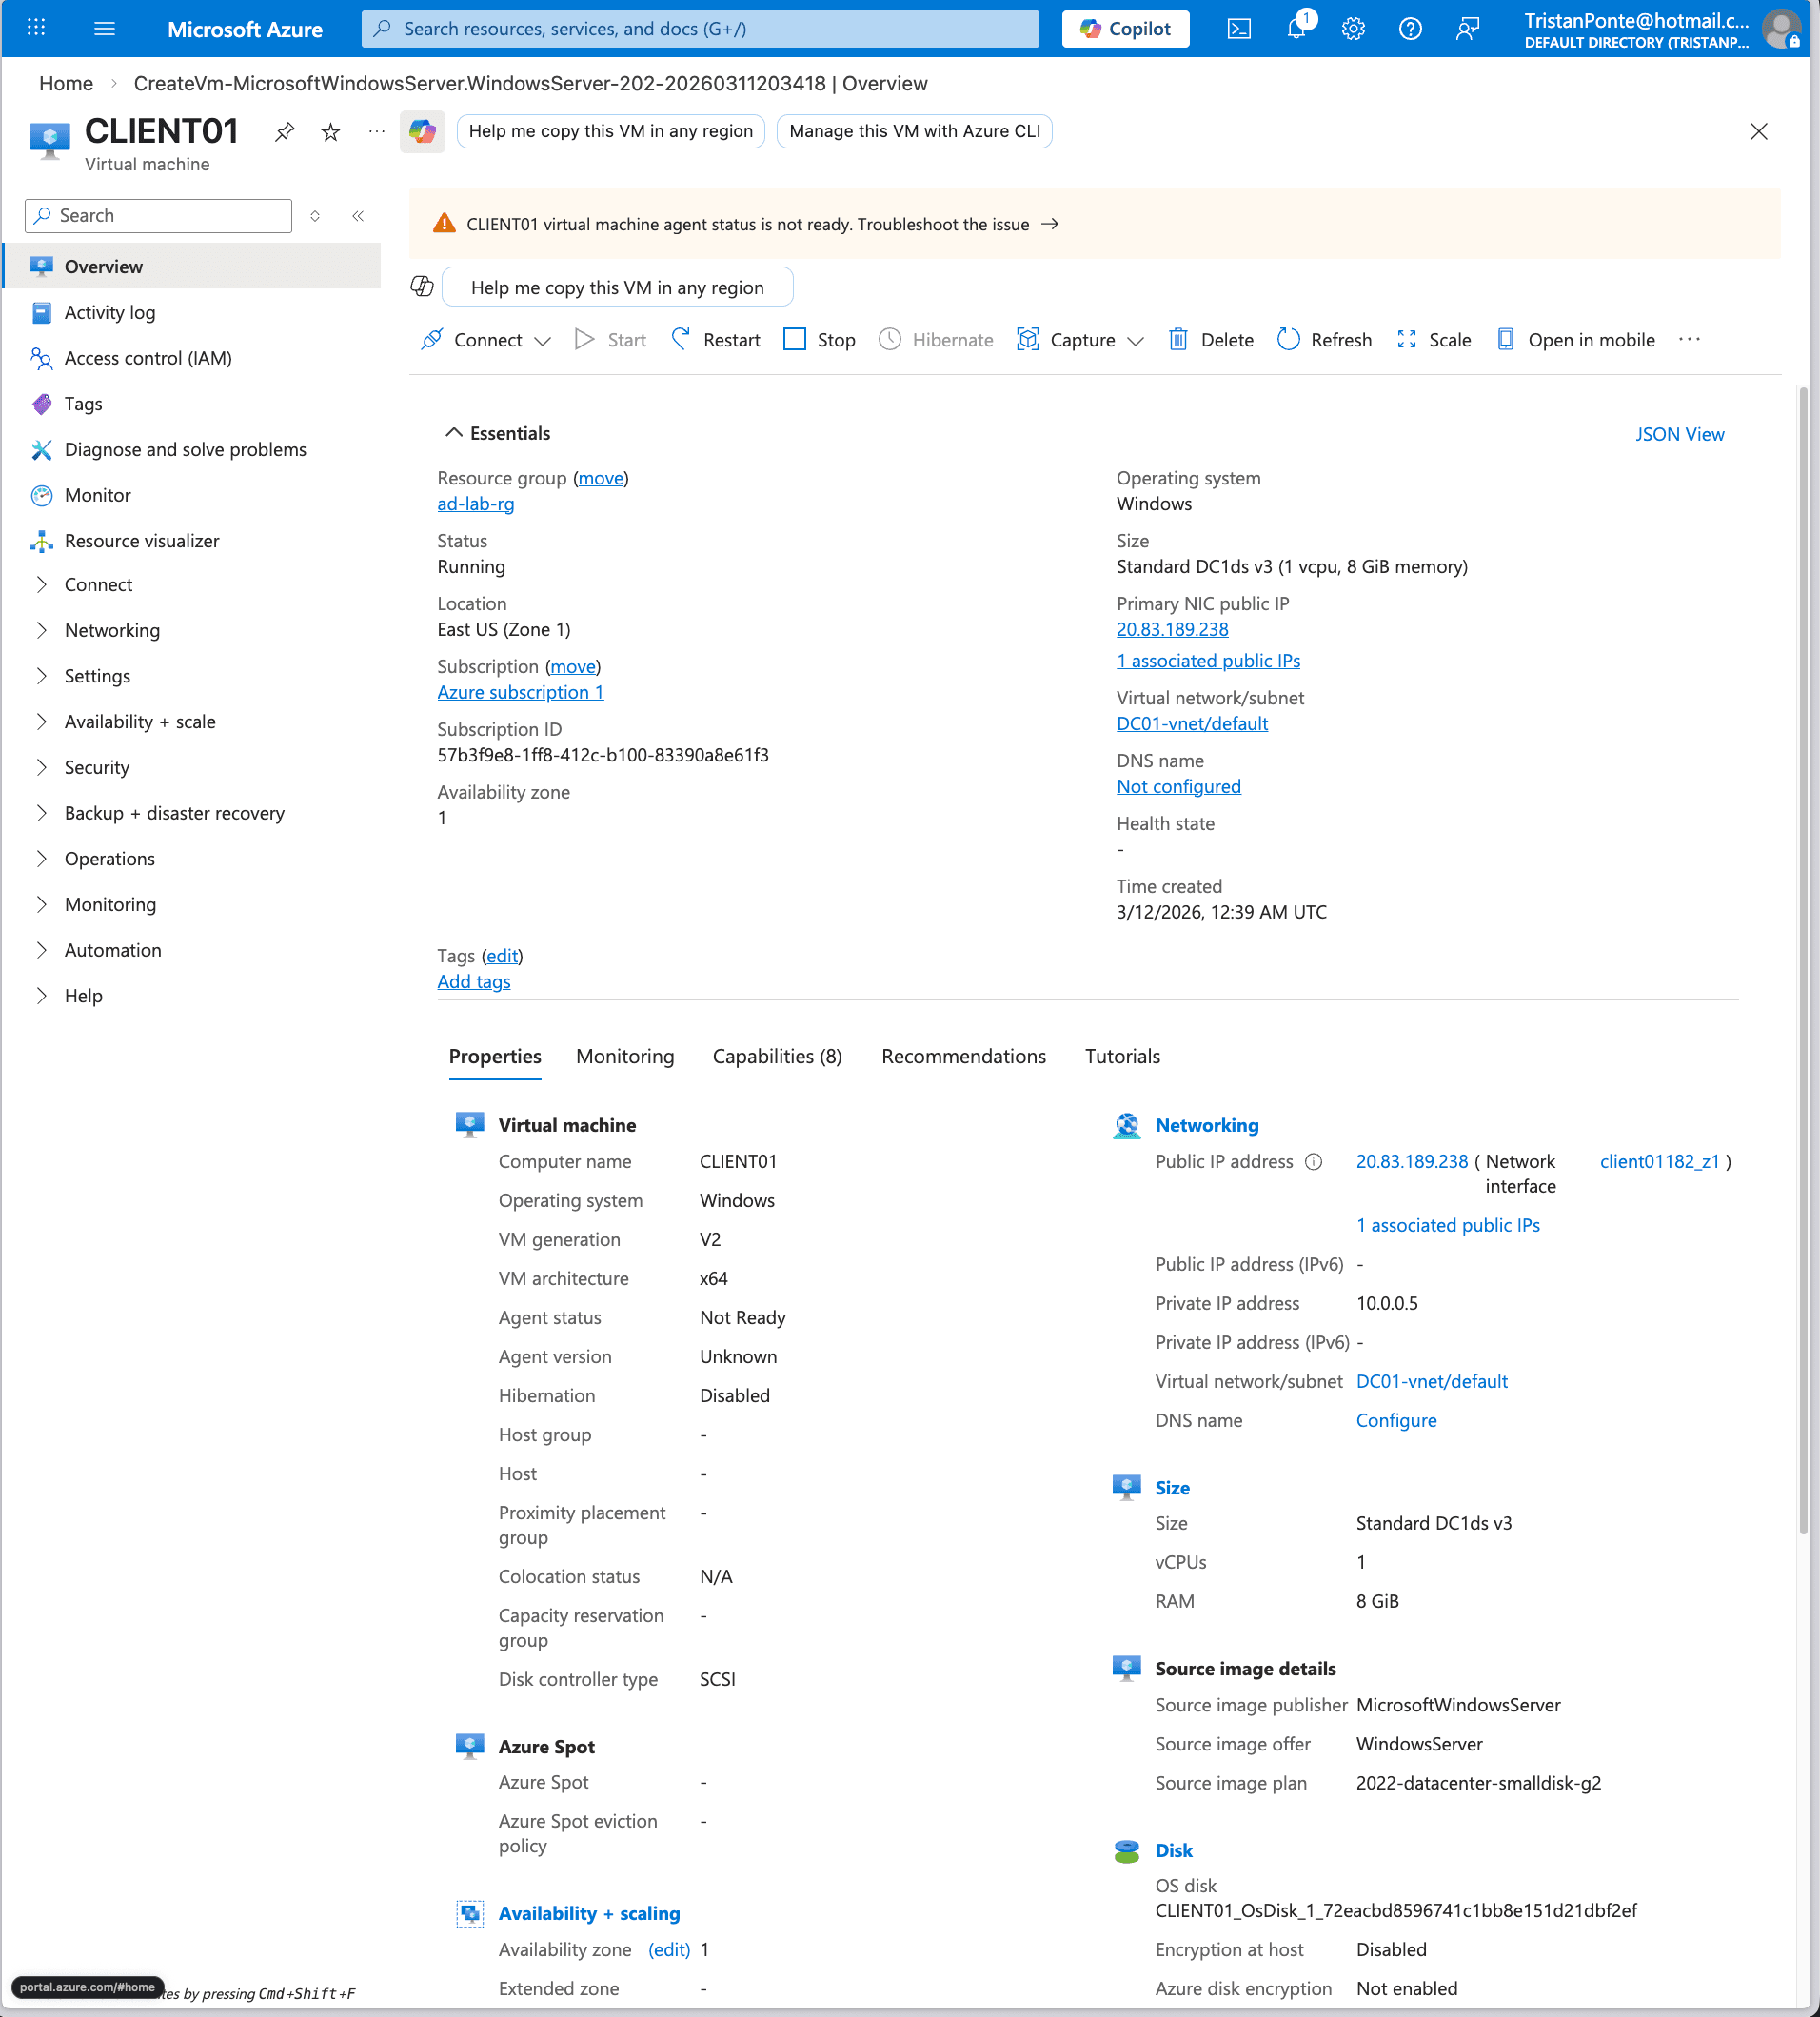Launch Cloud Shell from the top bar
Image resolution: width=1820 pixels, height=2017 pixels.
pos(1238,29)
